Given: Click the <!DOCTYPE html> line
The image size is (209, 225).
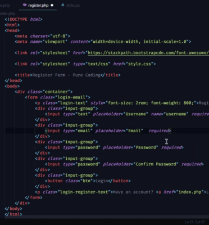Looking at the screenshot, I should click(24, 19).
